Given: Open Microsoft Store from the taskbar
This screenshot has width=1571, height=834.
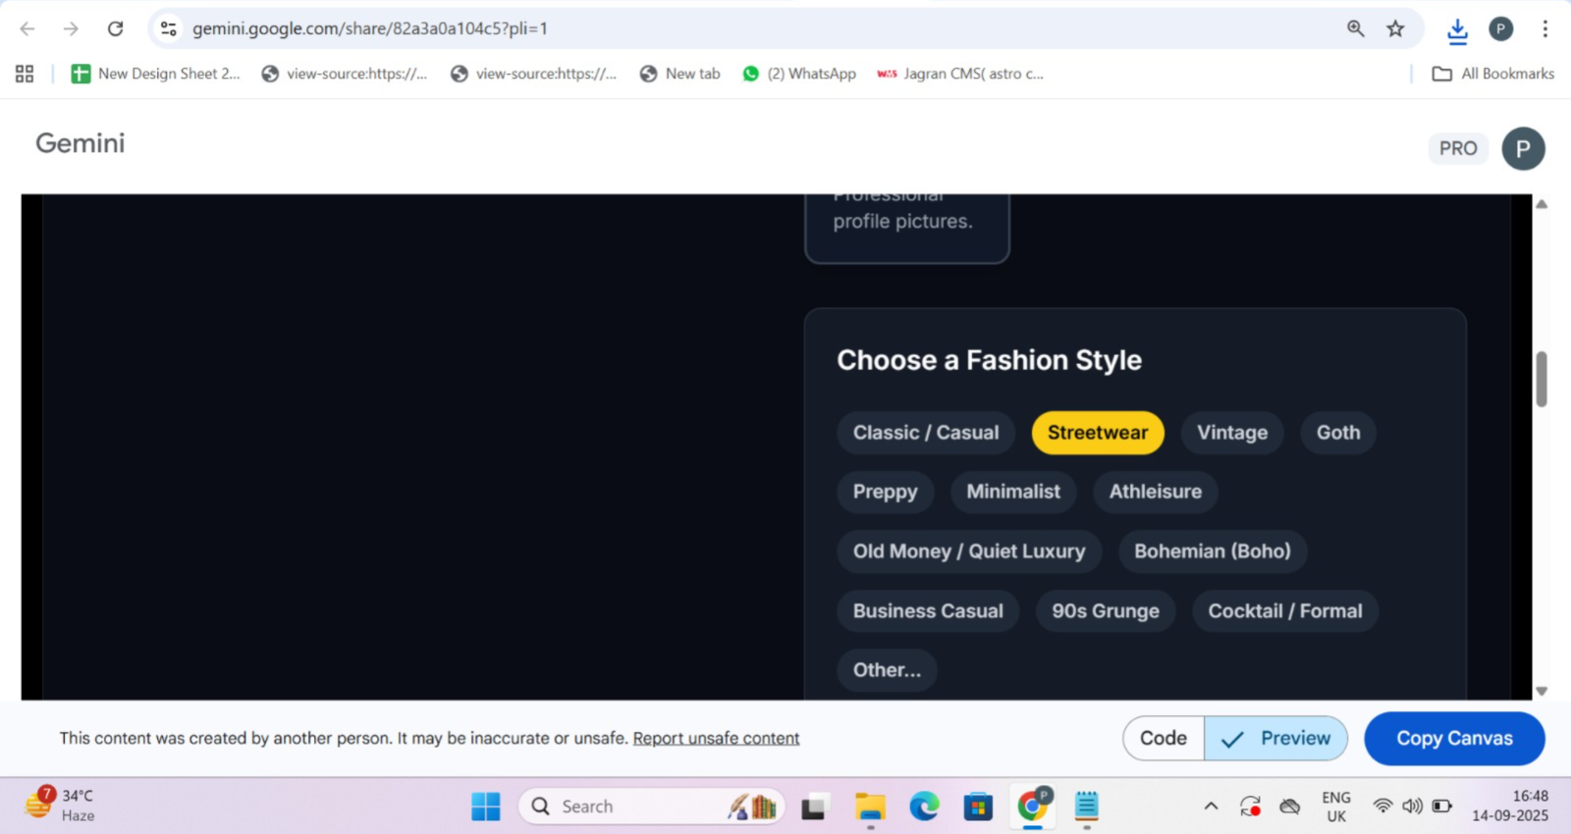Looking at the screenshot, I should (x=978, y=807).
